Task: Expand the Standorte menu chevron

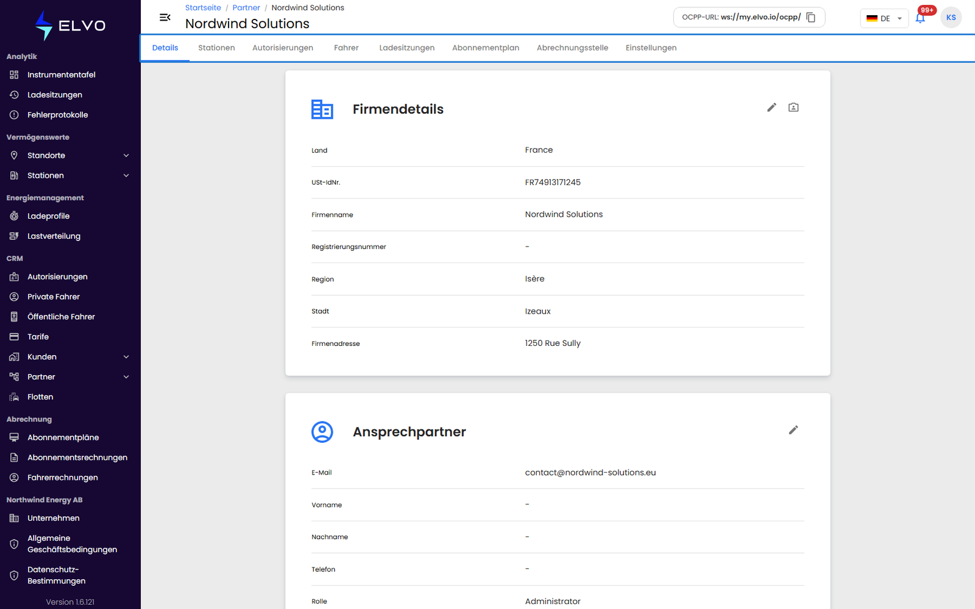Action: pos(126,156)
